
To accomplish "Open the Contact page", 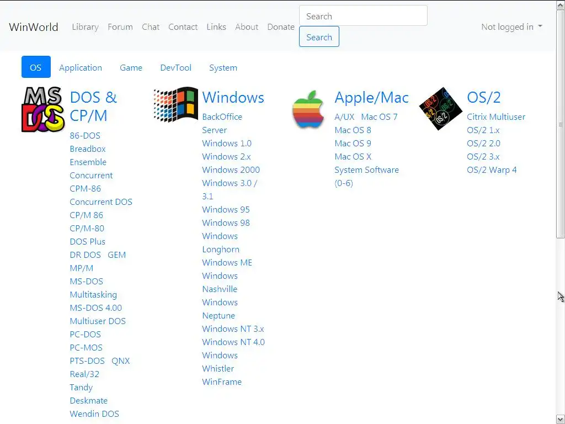I will pyautogui.click(x=183, y=26).
